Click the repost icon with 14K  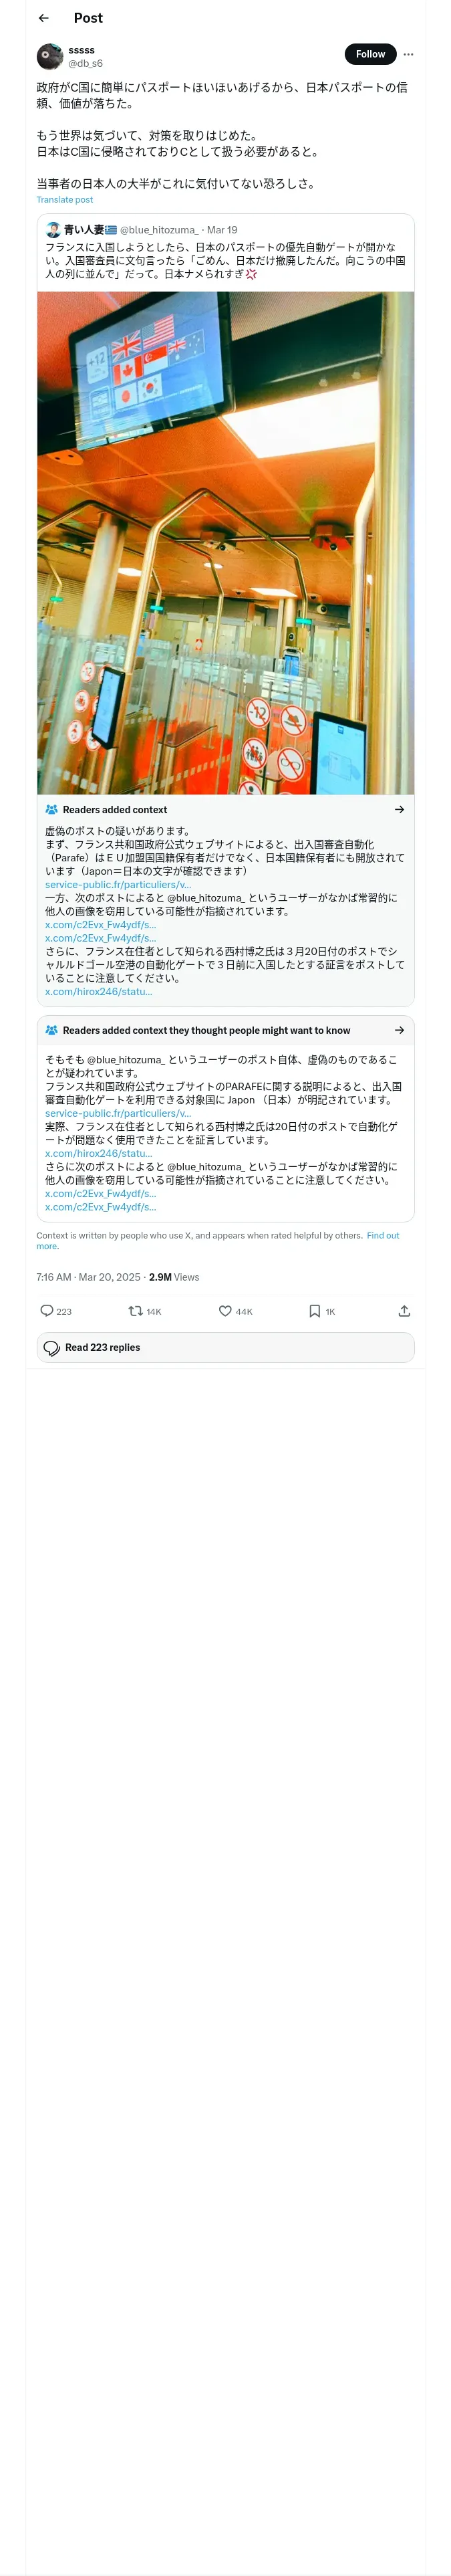136,1310
